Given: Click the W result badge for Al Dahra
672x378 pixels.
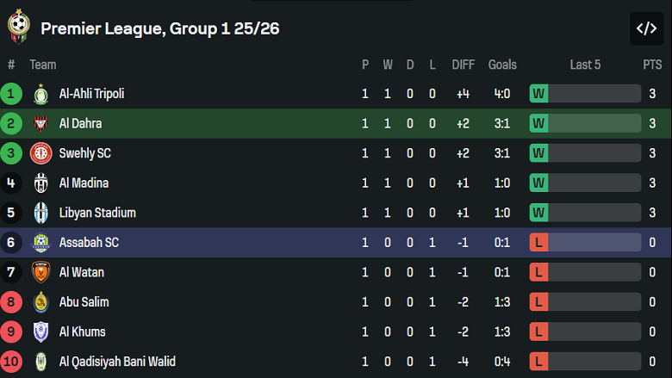Looking at the screenshot, I should click(539, 124).
